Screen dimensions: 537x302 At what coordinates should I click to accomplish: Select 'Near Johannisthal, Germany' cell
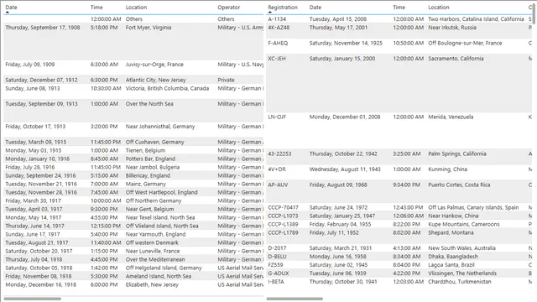(x=160, y=127)
